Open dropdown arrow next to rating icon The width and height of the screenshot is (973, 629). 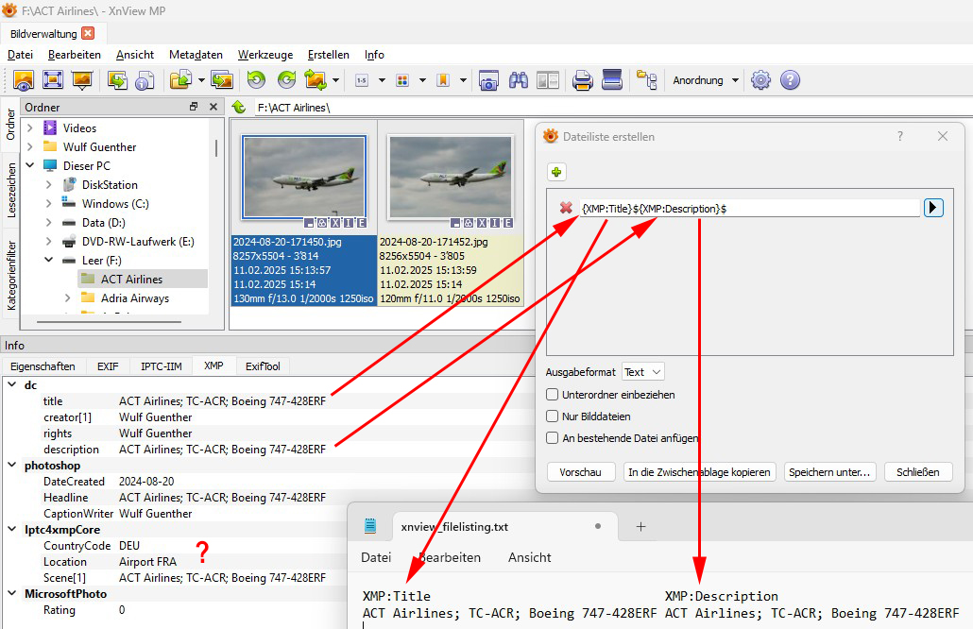click(x=382, y=80)
